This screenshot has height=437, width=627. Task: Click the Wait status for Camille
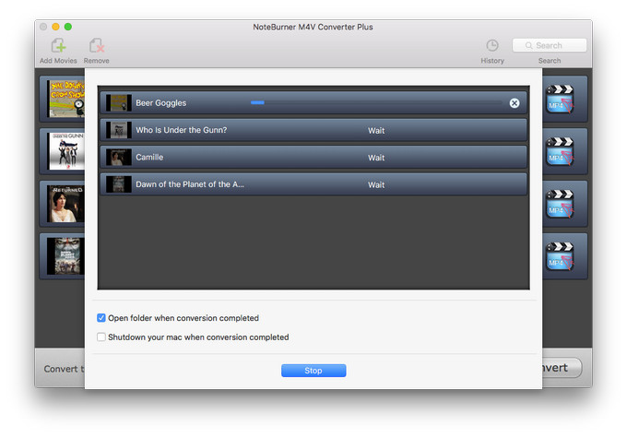(376, 158)
